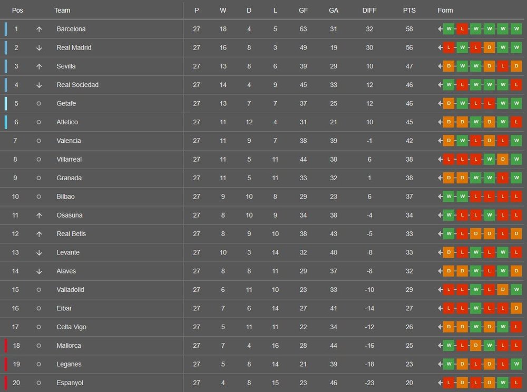Screen dimensions: 527x392
Task: Sort by the PTS column header
Action: 409,11
